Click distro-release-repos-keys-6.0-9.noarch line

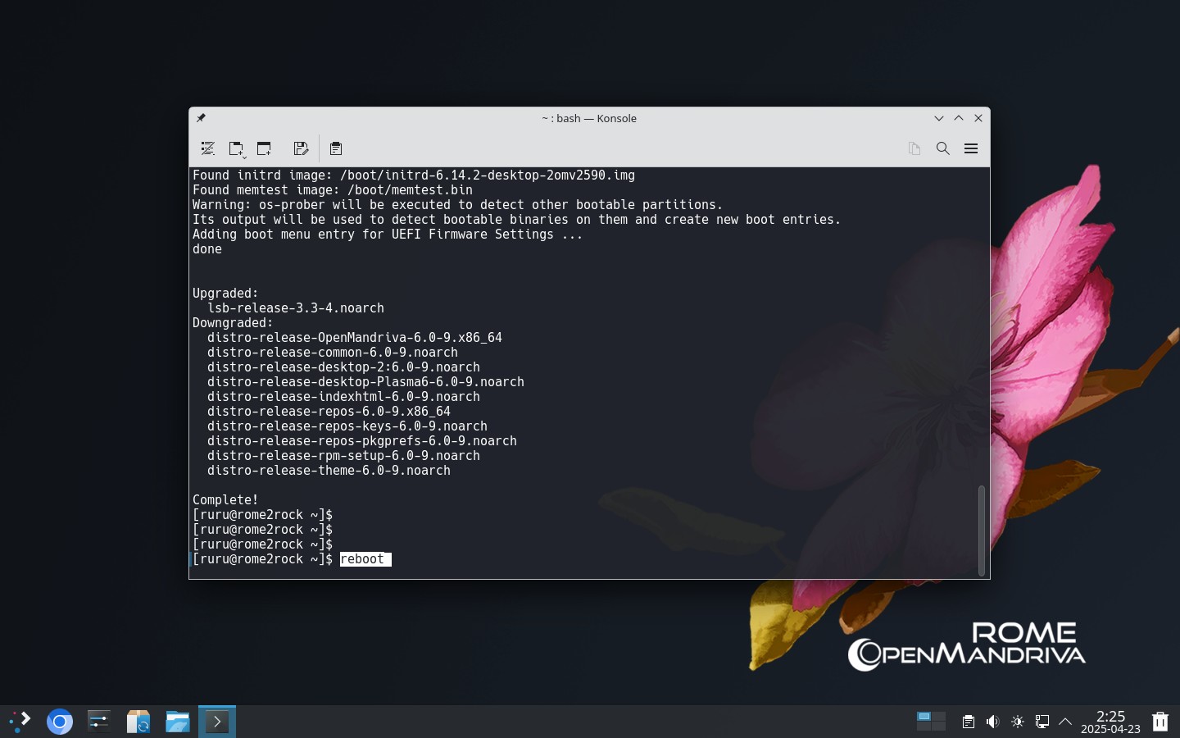[x=347, y=426]
